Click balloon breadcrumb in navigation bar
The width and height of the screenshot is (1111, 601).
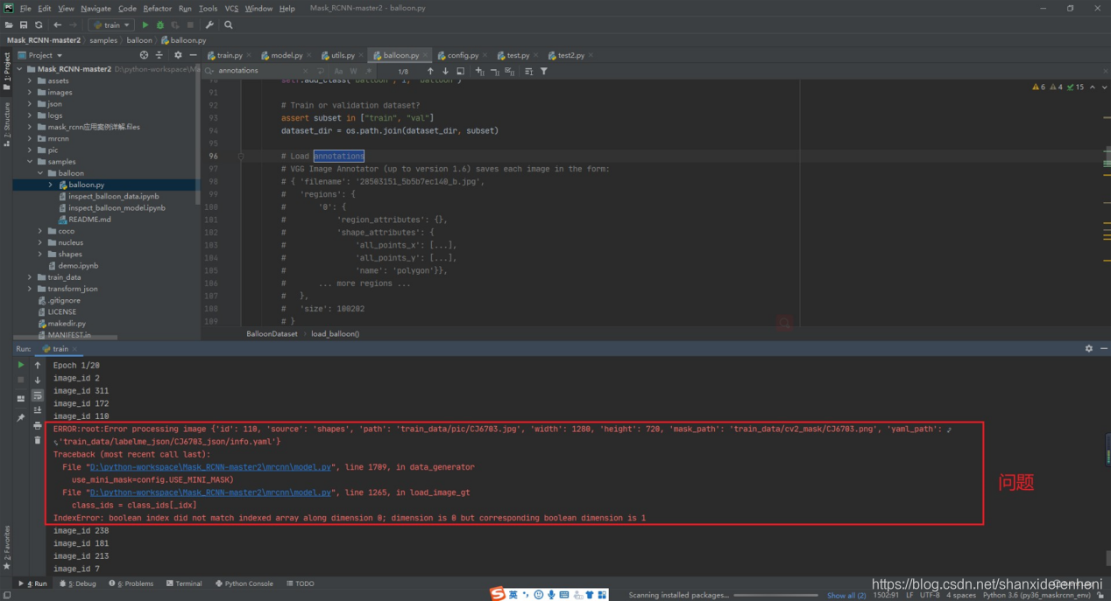click(x=139, y=40)
